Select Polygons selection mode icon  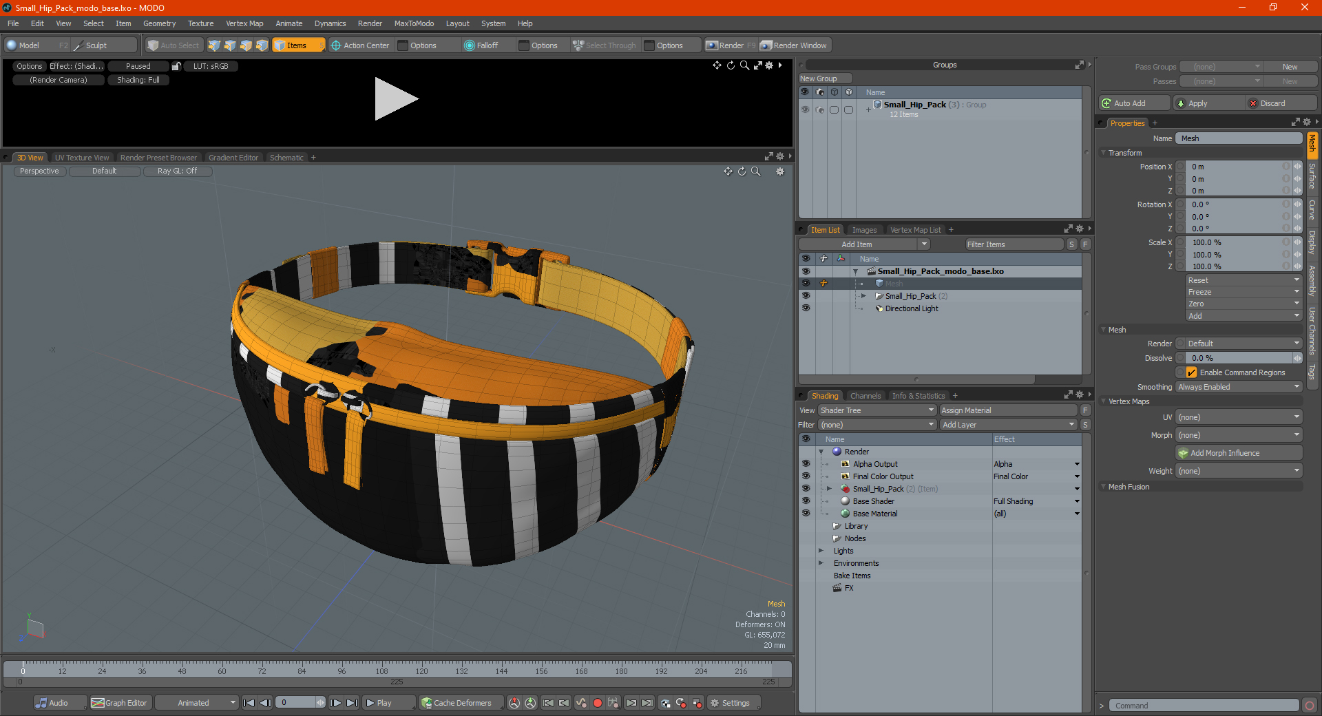(x=246, y=45)
